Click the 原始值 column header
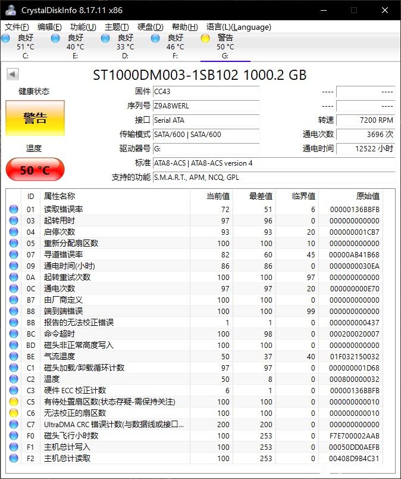The image size is (401, 479). 350,196
